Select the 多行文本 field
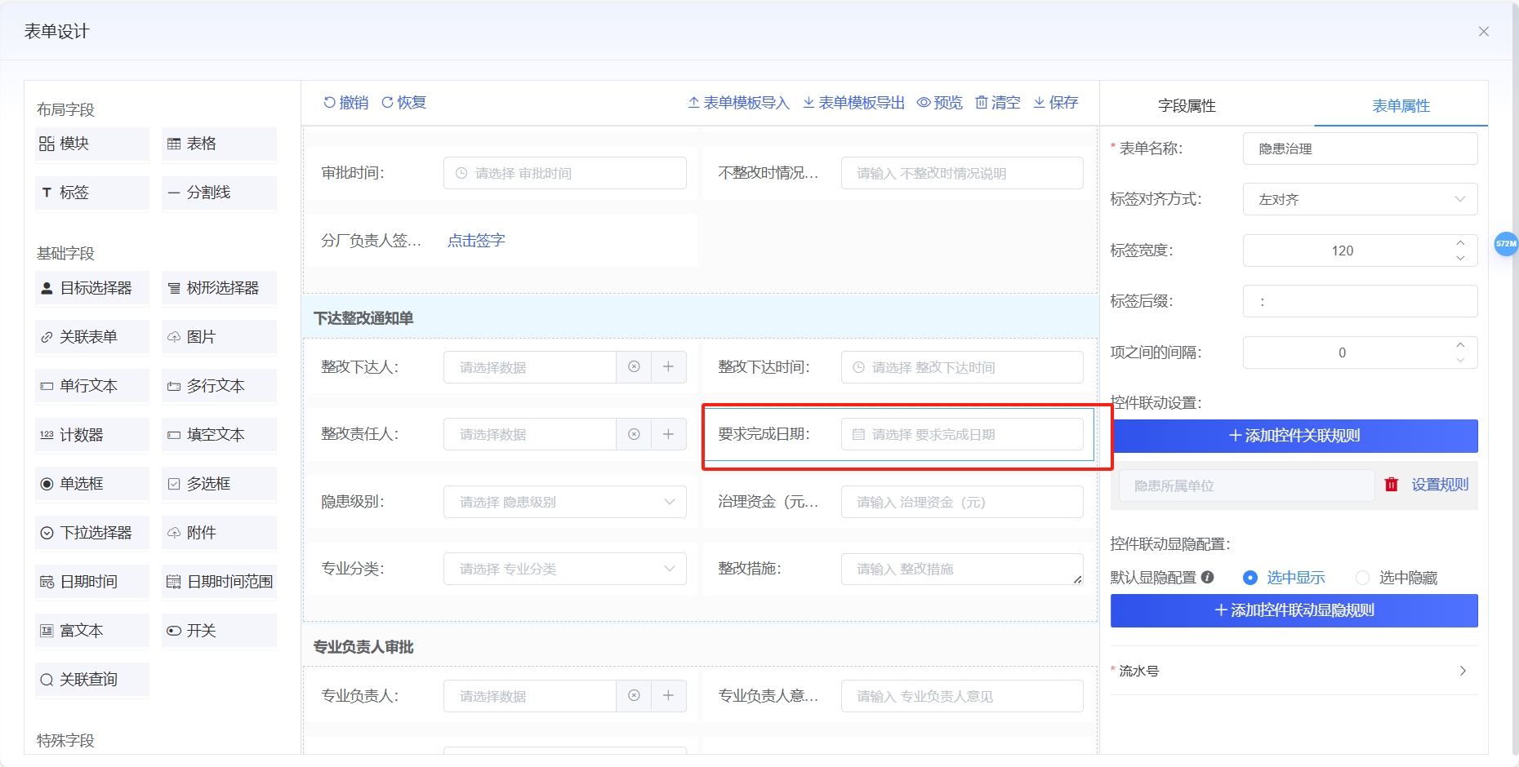Image resolution: width=1519 pixels, height=767 pixels. pos(219,386)
